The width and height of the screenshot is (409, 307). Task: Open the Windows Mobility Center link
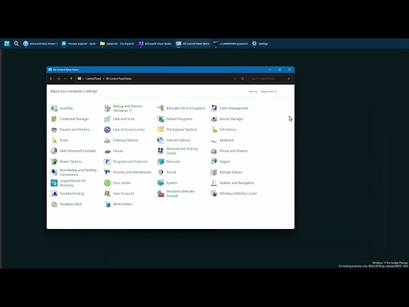pos(238,194)
